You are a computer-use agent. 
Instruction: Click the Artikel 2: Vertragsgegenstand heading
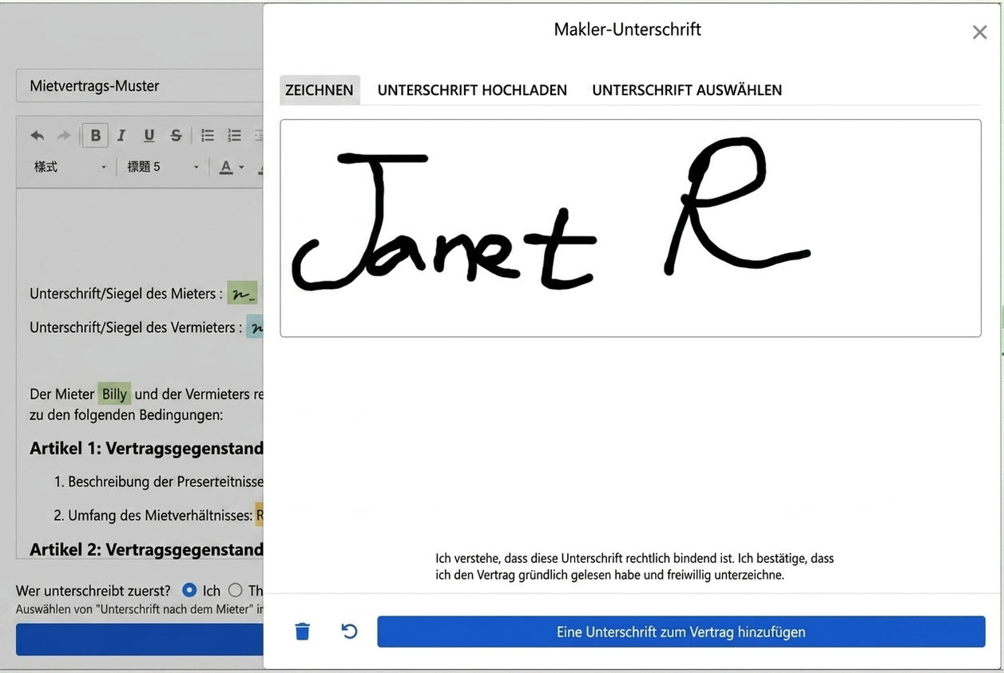[146, 549]
